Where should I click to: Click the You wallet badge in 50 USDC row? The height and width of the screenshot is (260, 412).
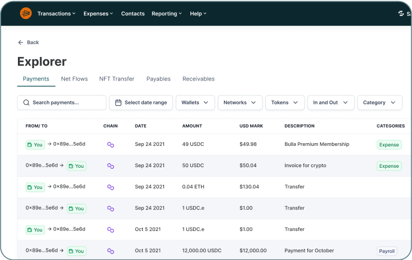[x=77, y=166]
